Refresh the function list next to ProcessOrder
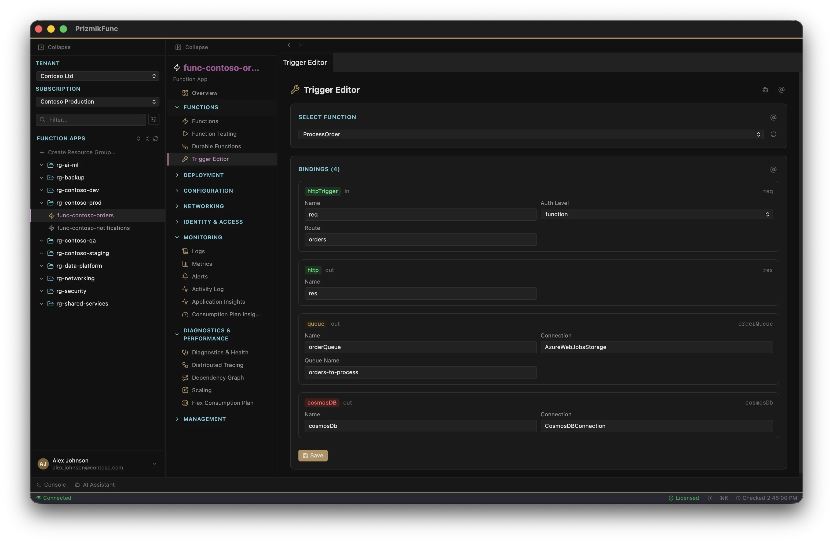The width and height of the screenshot is (833, 543). pyautogui.click(x=773, y=134)
